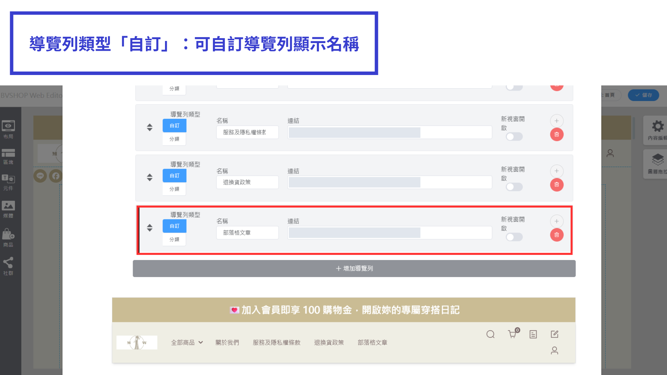667x375 pixels.
Task: Click the edit pencil icon in preview
Action: (x=554, y=334)
